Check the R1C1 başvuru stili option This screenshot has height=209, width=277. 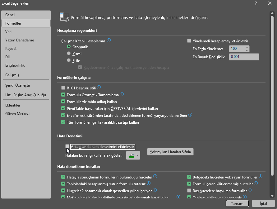(x=63, y=88)
